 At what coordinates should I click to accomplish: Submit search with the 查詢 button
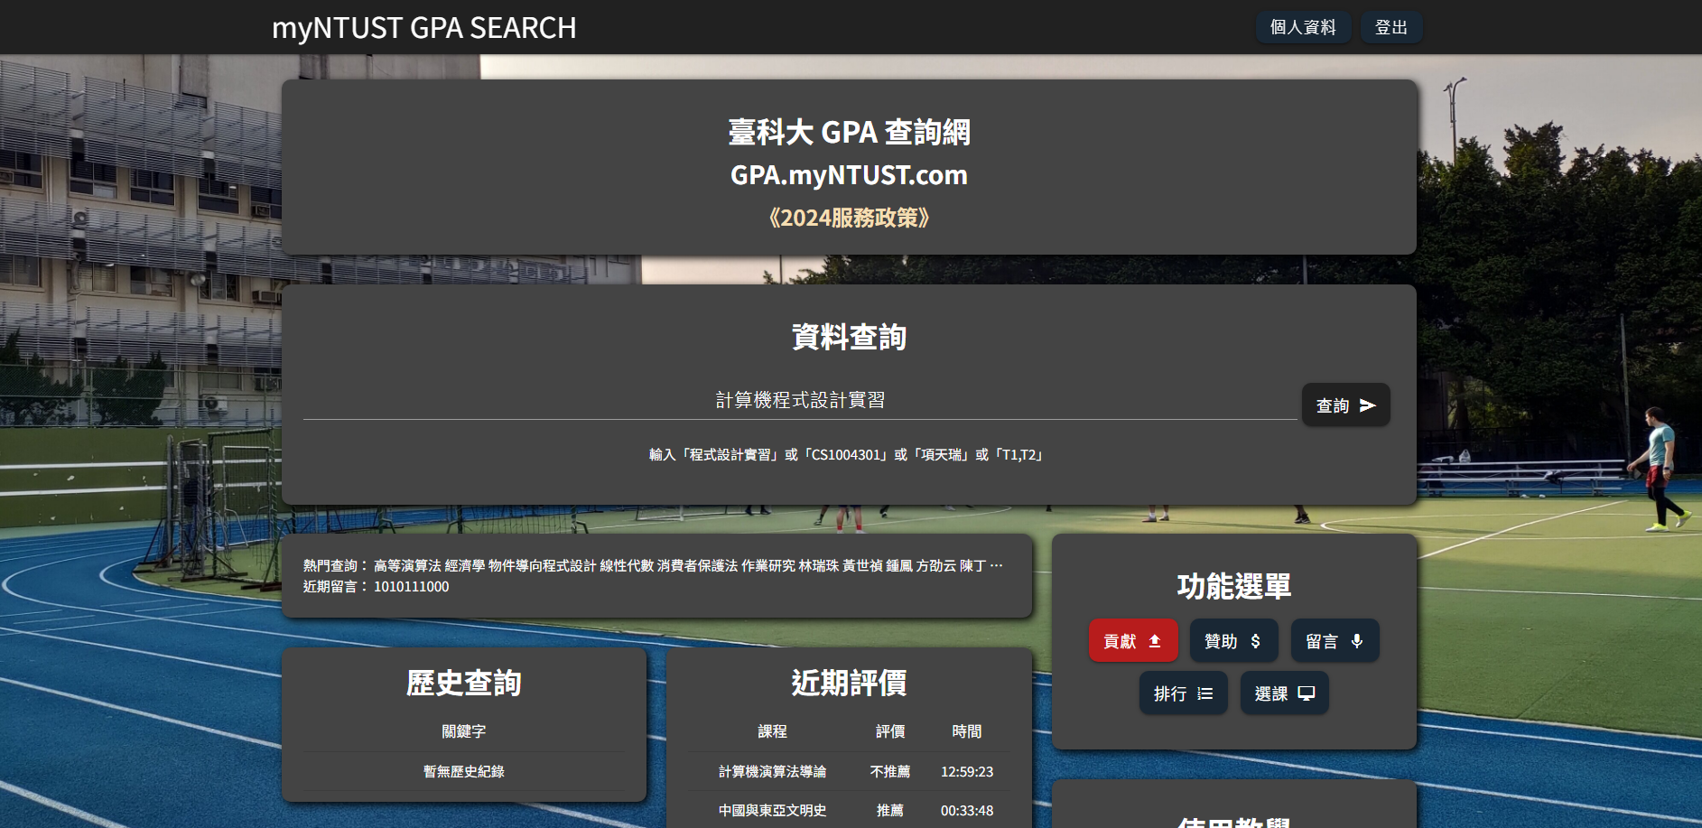1345,405
